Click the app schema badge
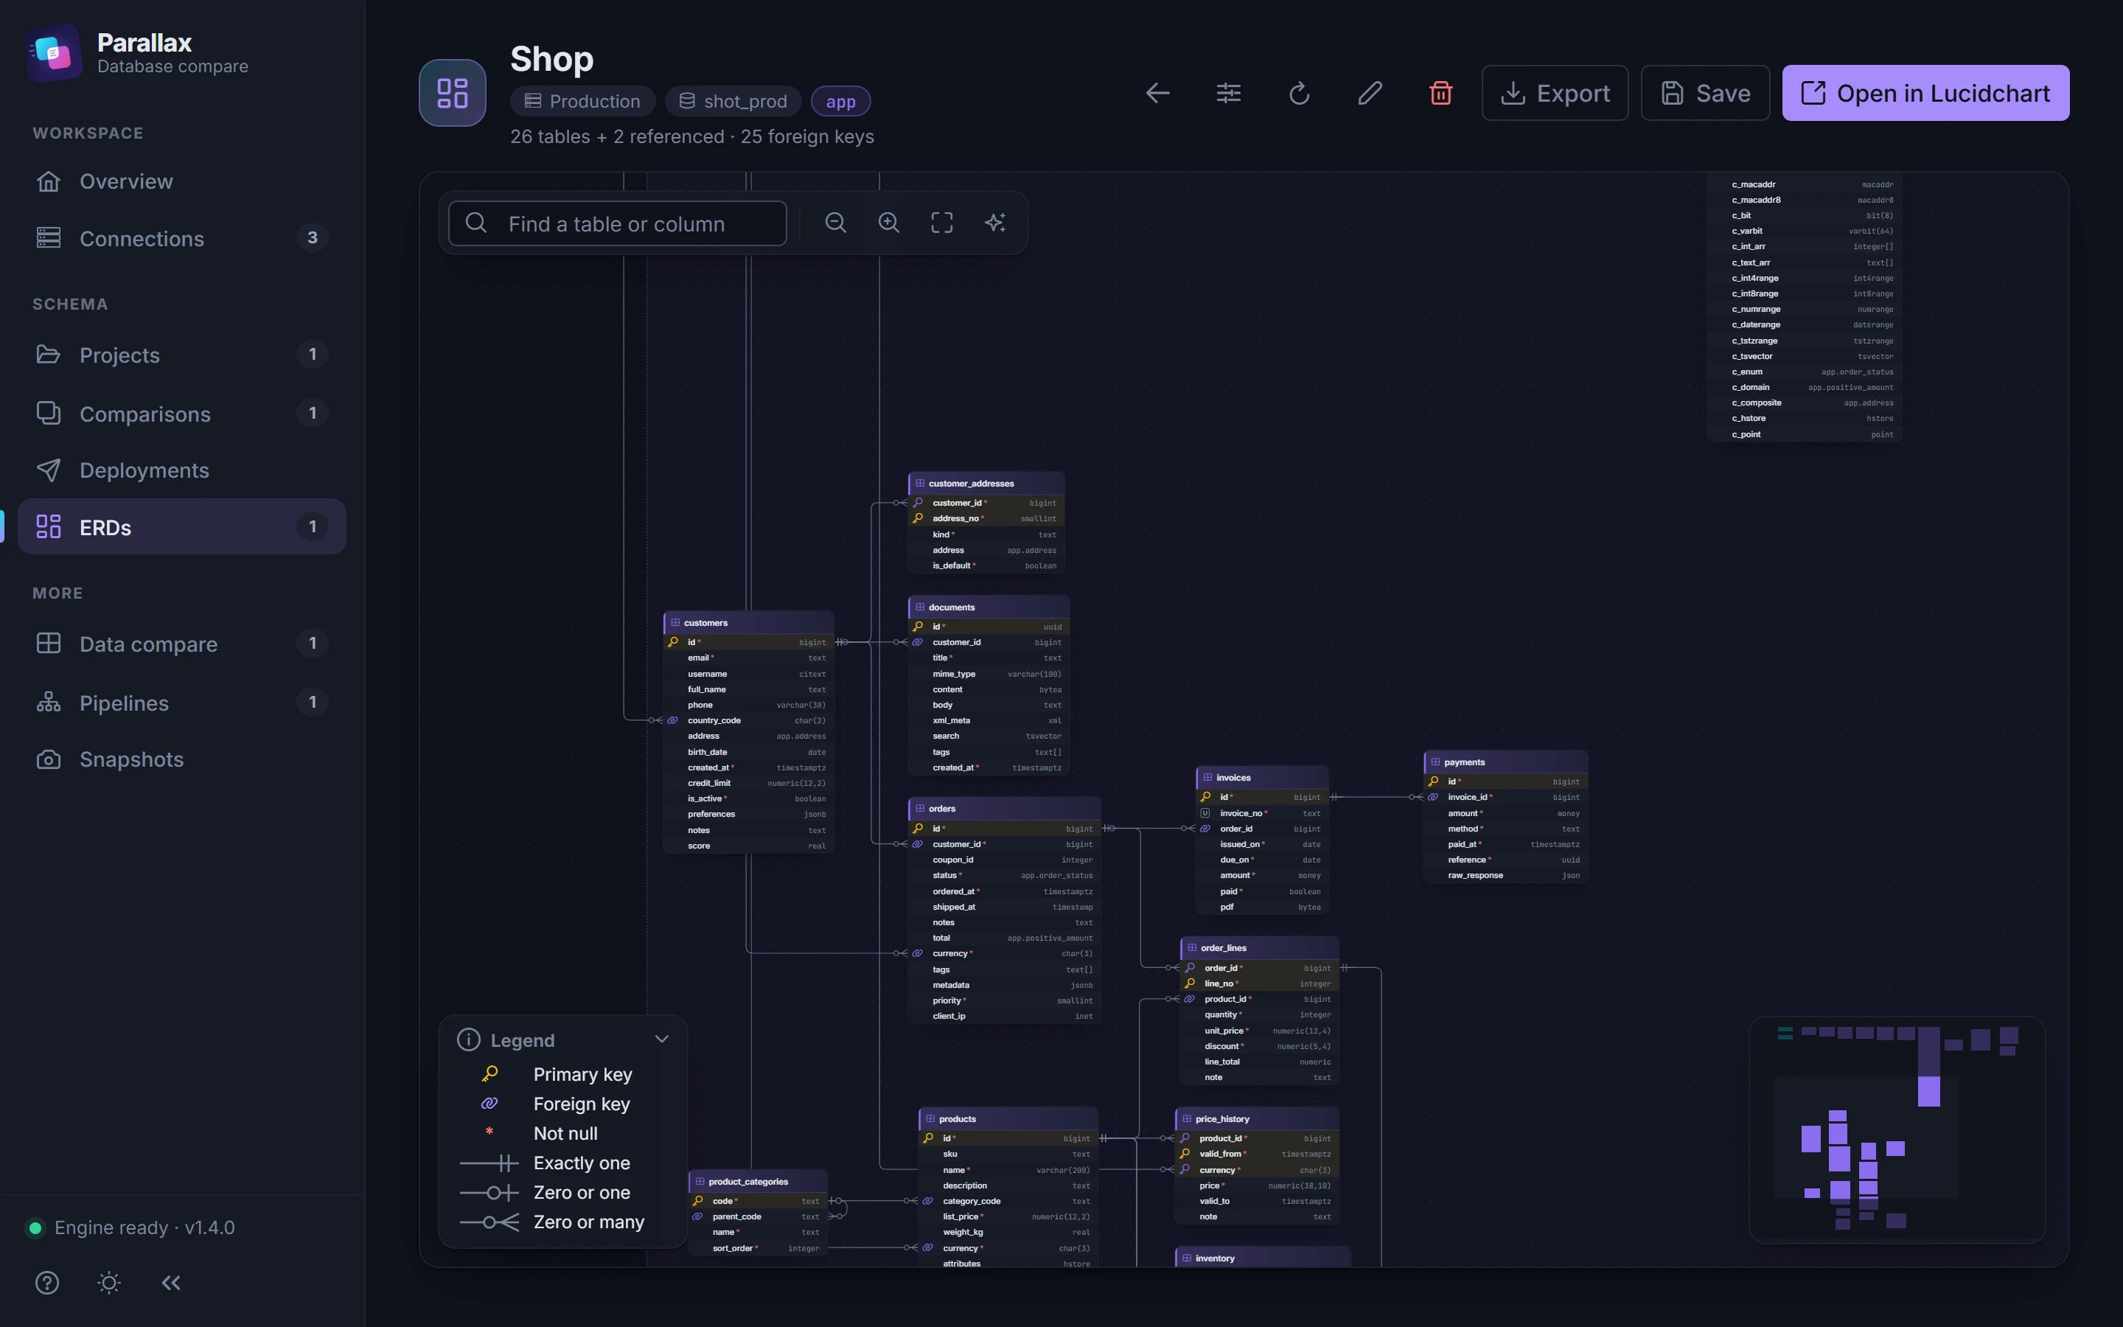Viewport: 2123px width, 1327px height. pos(840,102)
